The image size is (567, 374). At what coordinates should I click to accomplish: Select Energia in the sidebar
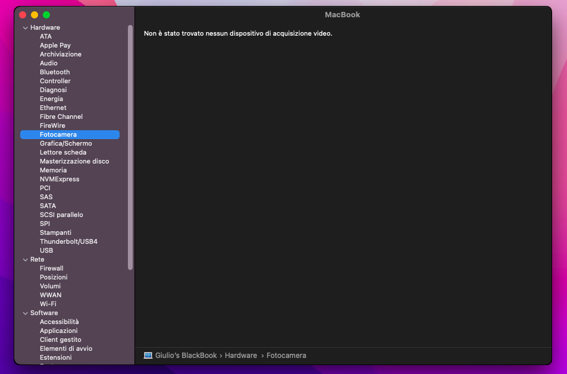[x=51, y=99]
